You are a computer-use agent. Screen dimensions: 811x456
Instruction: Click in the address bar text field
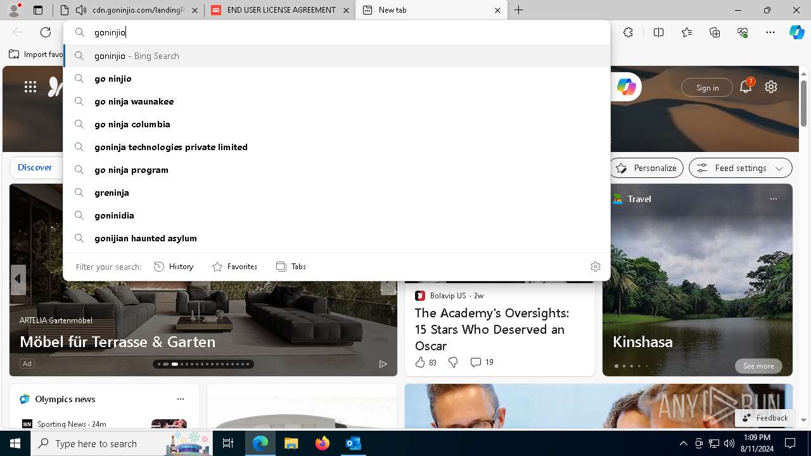348,32
